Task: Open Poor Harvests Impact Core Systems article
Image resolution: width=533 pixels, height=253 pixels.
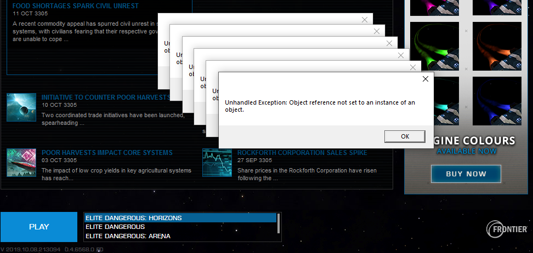Action: (107, 152)
